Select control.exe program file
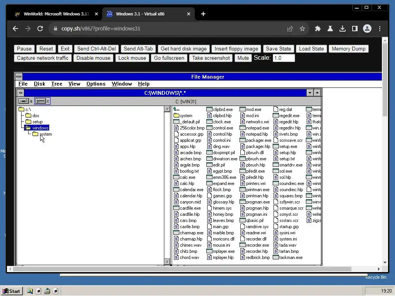The image size is (395, 296). tap(220, 128)
